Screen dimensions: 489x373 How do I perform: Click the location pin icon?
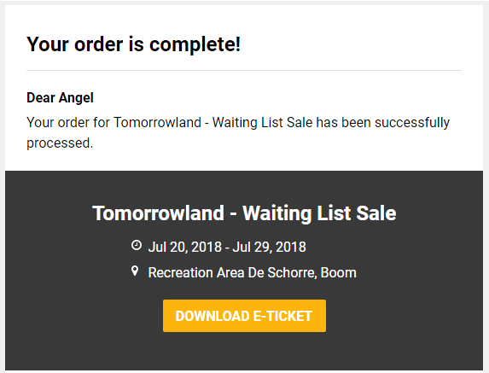[x=135, y=271]
